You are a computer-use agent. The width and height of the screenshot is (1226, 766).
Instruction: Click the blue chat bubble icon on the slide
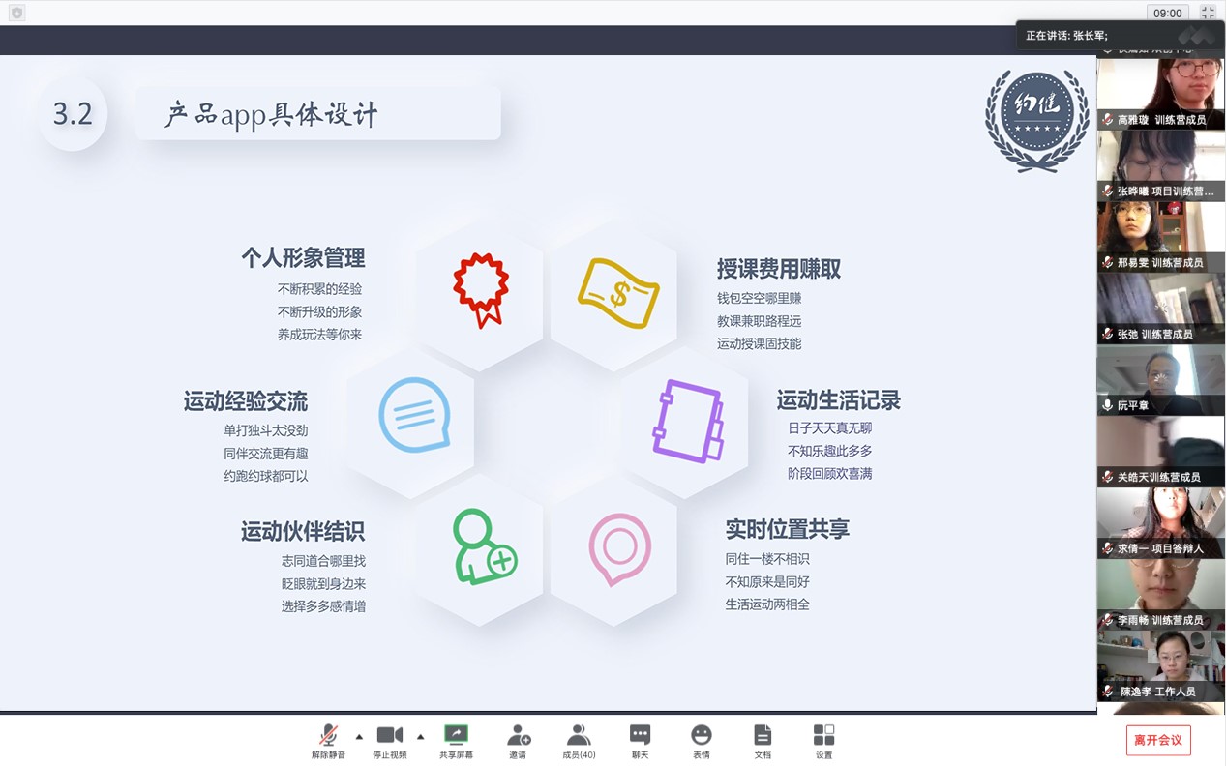point(414,415)
